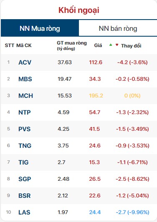The image size is (157, 222).
Task: Click the GT mua ròng column header
Action: pyautogui.click(x=72, y=45)
